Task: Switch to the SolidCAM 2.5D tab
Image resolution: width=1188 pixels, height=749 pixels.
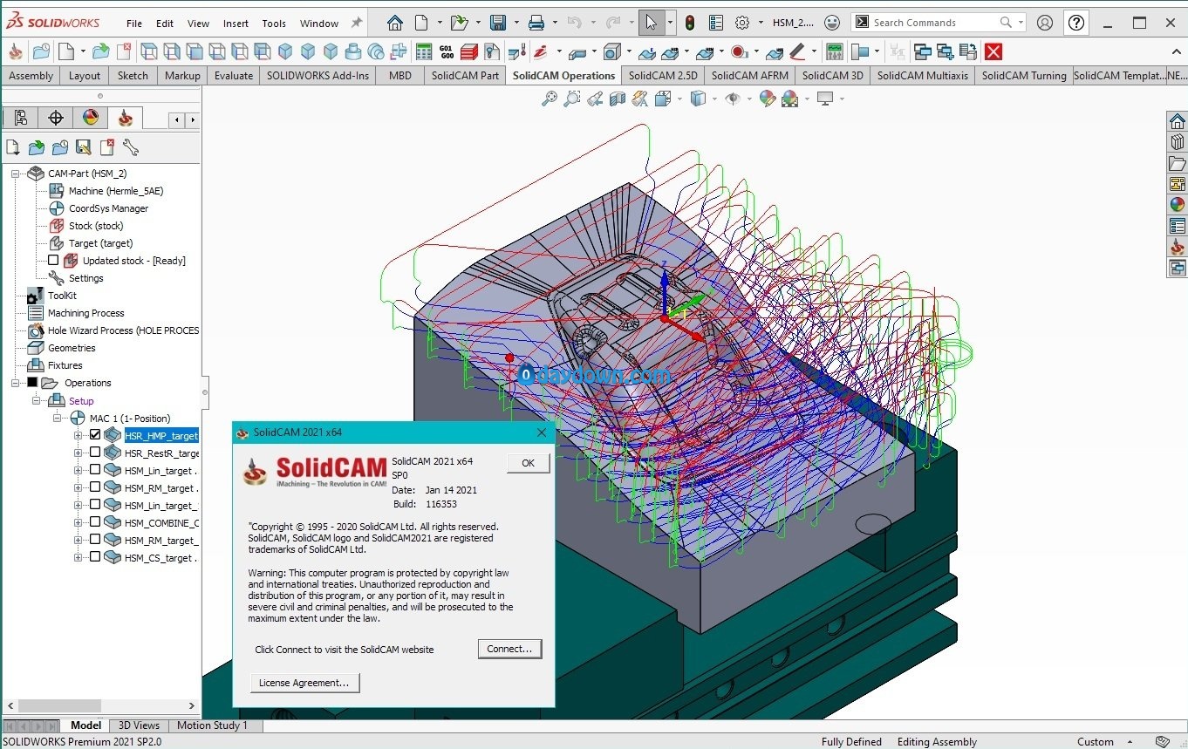Action: (x=663, y=76)
